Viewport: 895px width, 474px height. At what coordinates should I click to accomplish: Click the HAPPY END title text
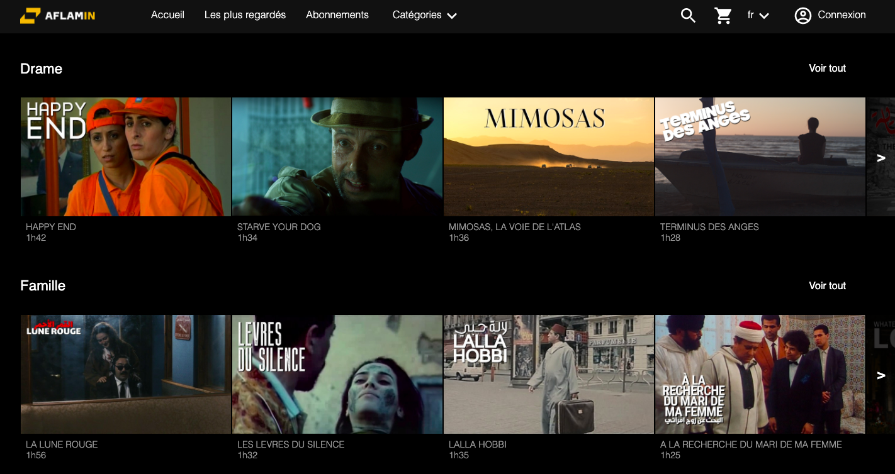tap(51, 227)
